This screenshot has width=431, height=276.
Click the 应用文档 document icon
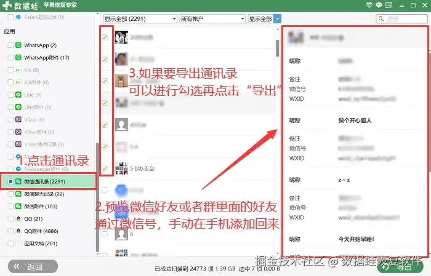18,243
